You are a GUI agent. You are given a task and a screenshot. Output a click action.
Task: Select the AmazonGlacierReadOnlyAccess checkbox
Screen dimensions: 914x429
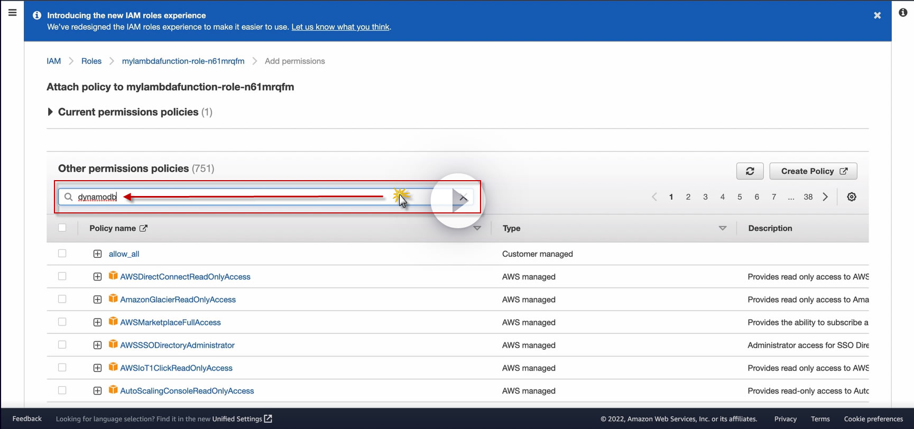tap(62, 299)
